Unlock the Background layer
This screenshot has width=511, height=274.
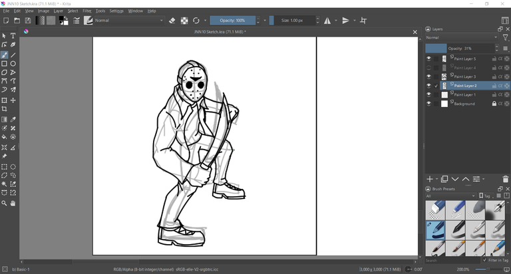coord(494,104)
